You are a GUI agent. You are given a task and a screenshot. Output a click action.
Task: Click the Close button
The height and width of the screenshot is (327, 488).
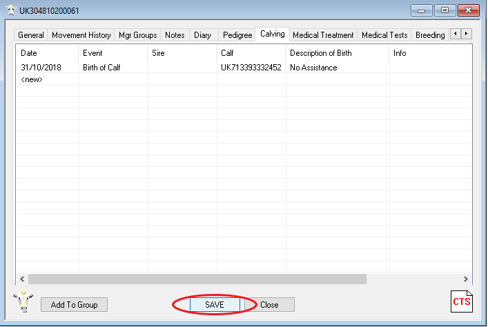coord(269,305)
